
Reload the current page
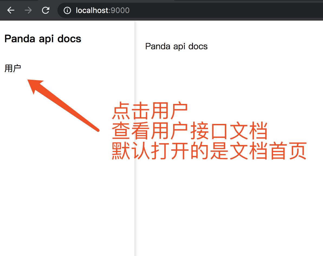click(x=46, y=10)
